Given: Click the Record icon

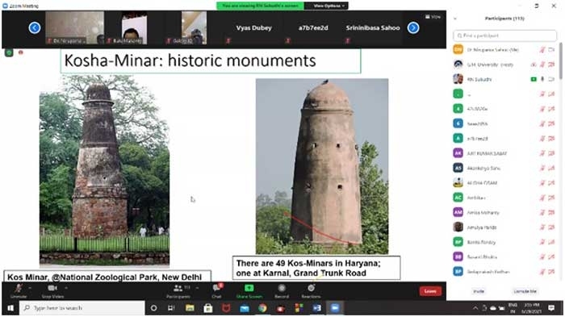Looking at the screenshot, I should (282, 288).
